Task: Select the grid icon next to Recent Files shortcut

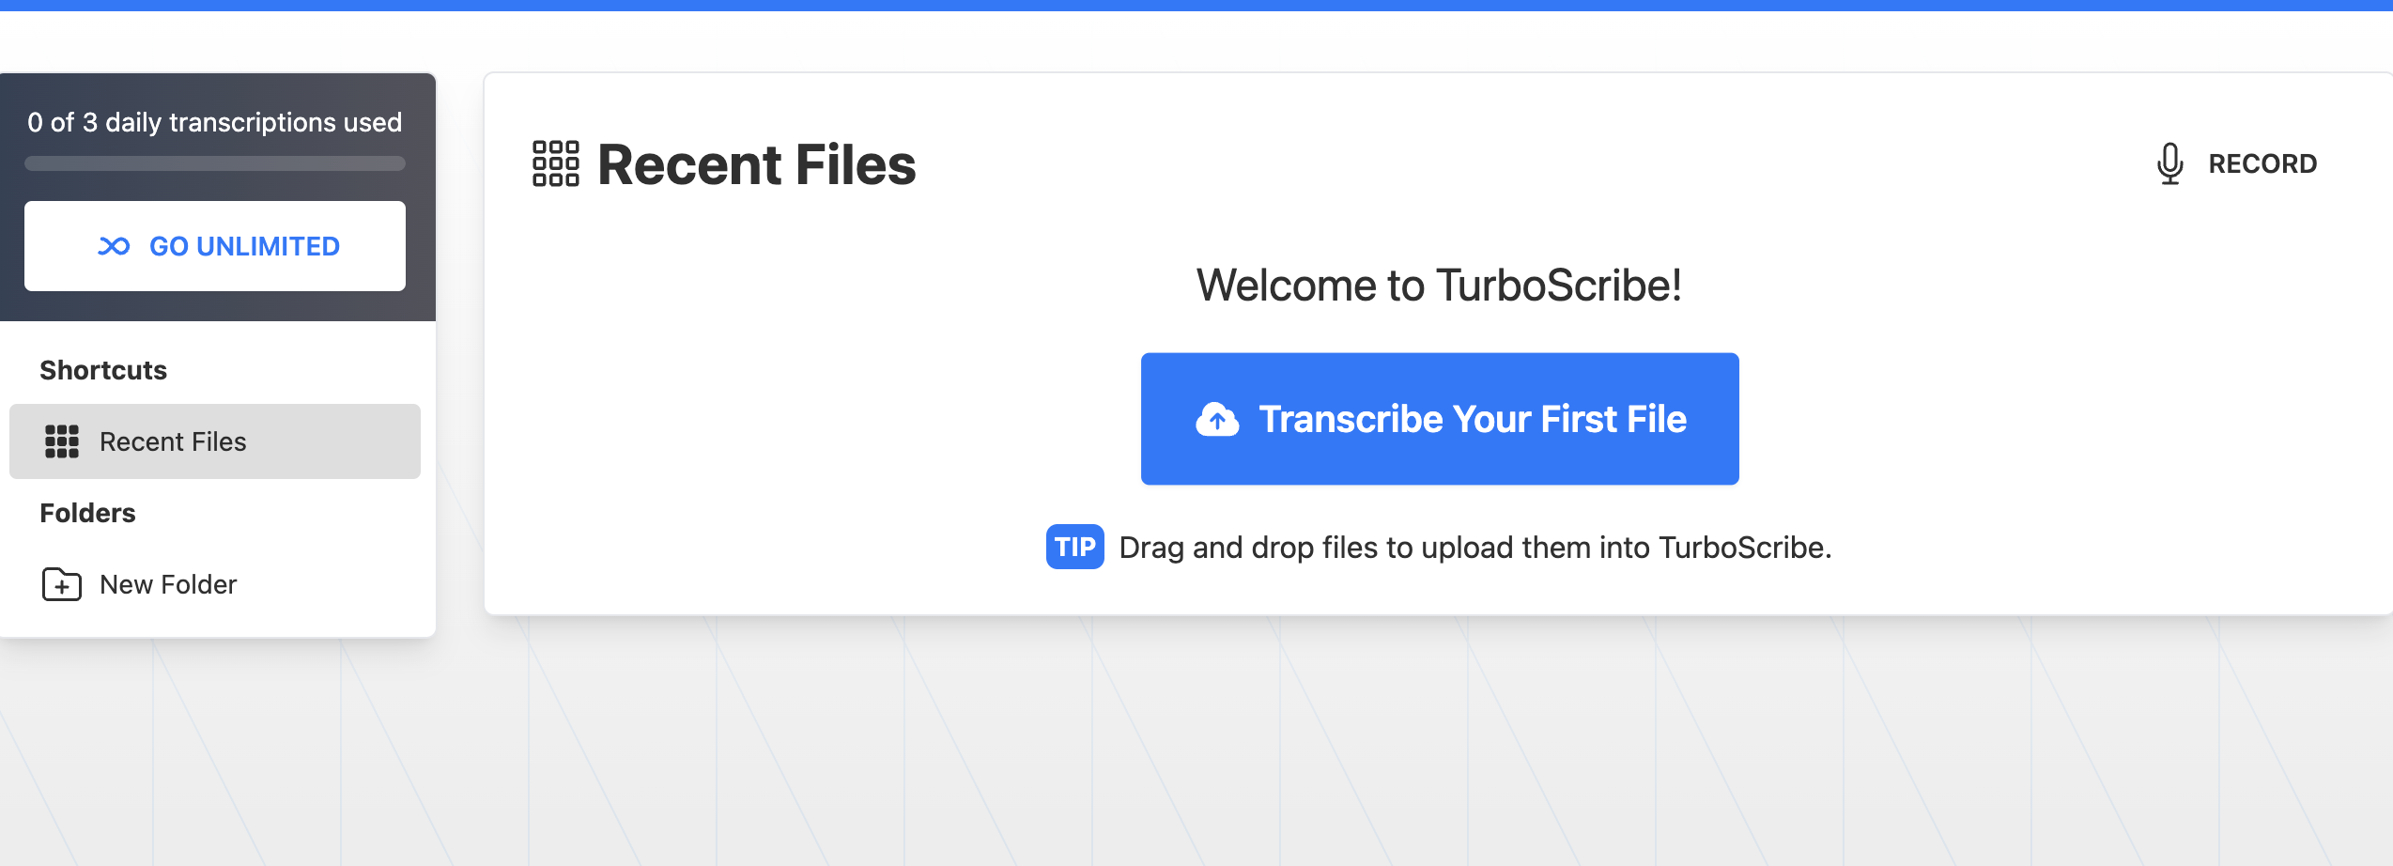Action: click(62, 441)
